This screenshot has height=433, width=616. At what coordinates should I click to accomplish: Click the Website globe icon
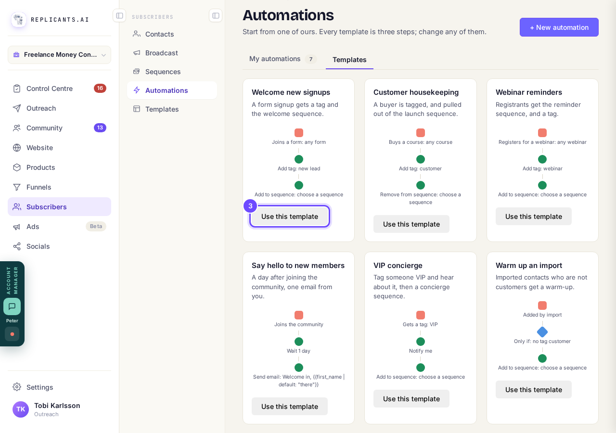17,148
